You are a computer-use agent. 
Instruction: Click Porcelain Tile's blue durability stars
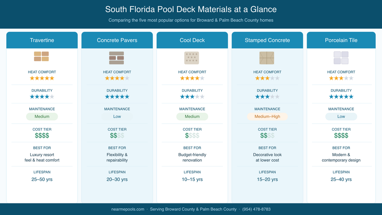coord(341,97)
